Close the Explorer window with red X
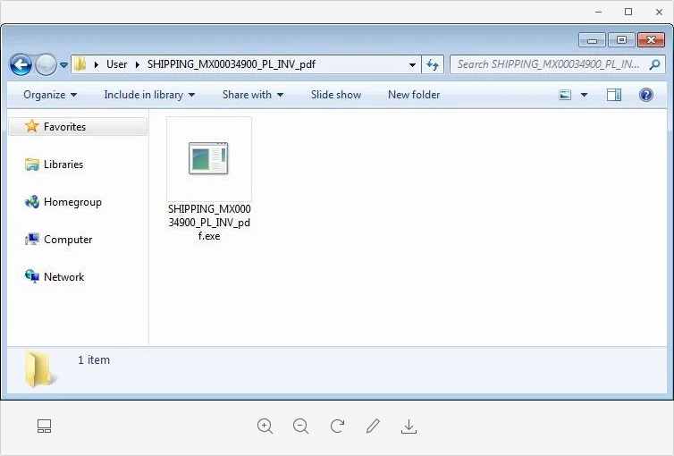Screen dimensions: 674x456 651,40
